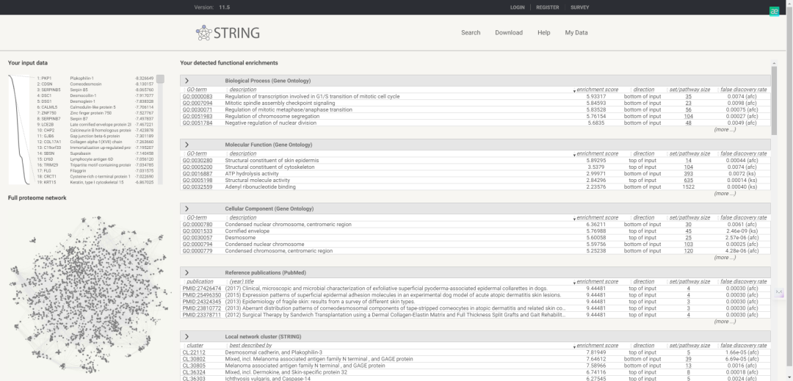Viewport: 793px width, 381px height.
Task: Sort Cellular Component by enrichment score
Action: 597,218
